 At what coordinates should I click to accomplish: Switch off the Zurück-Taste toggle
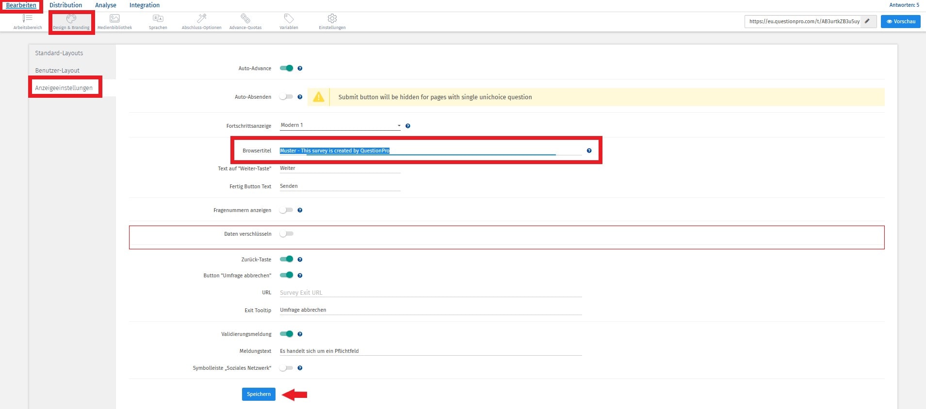click(x=287, y=259)
